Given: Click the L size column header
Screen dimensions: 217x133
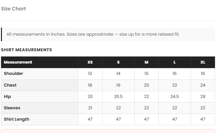Looking at the screenshot, I should (x=175, y=62).
